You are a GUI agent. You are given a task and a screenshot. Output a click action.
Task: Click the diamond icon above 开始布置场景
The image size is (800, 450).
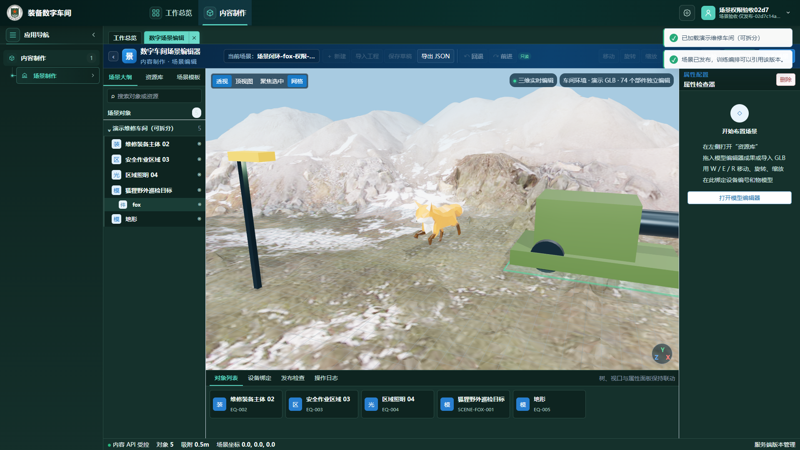[740, 113]
